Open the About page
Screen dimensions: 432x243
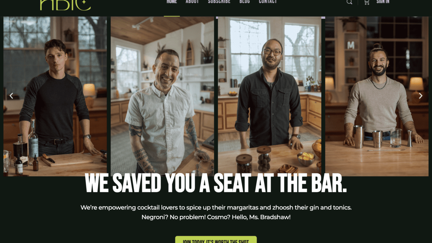(x=192, y=2)
